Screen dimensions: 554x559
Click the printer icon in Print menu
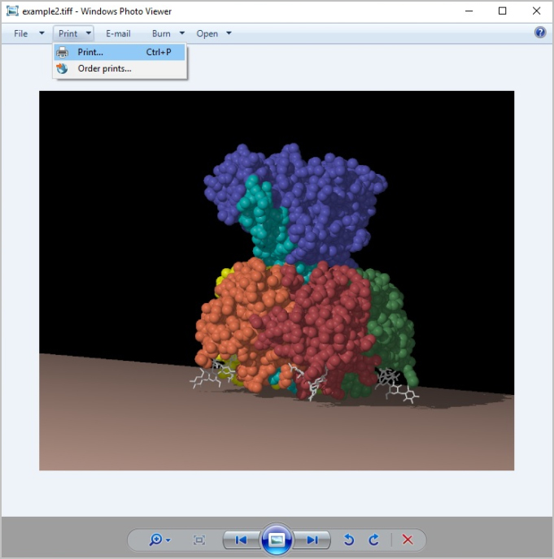(x=63, y=53)
